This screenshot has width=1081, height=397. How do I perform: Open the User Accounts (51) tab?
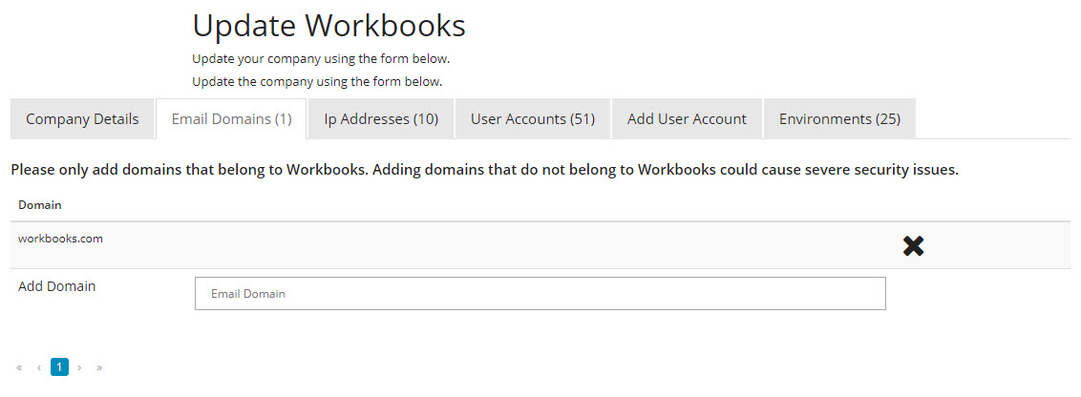pyautogui.click(x=532, y=118)
